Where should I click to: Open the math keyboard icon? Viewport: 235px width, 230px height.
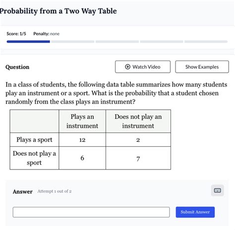(x=217, y=190)
